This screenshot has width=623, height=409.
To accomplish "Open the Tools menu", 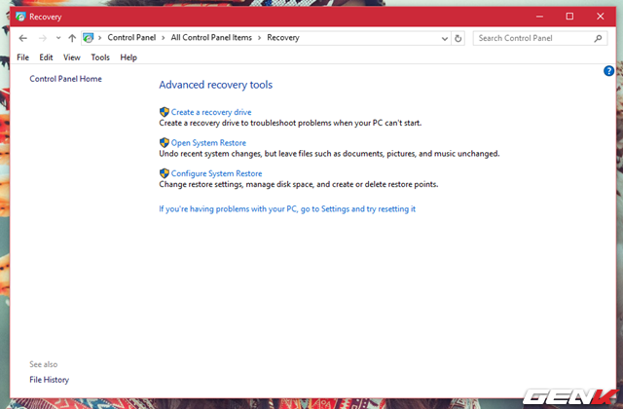I will coord(100,57).
